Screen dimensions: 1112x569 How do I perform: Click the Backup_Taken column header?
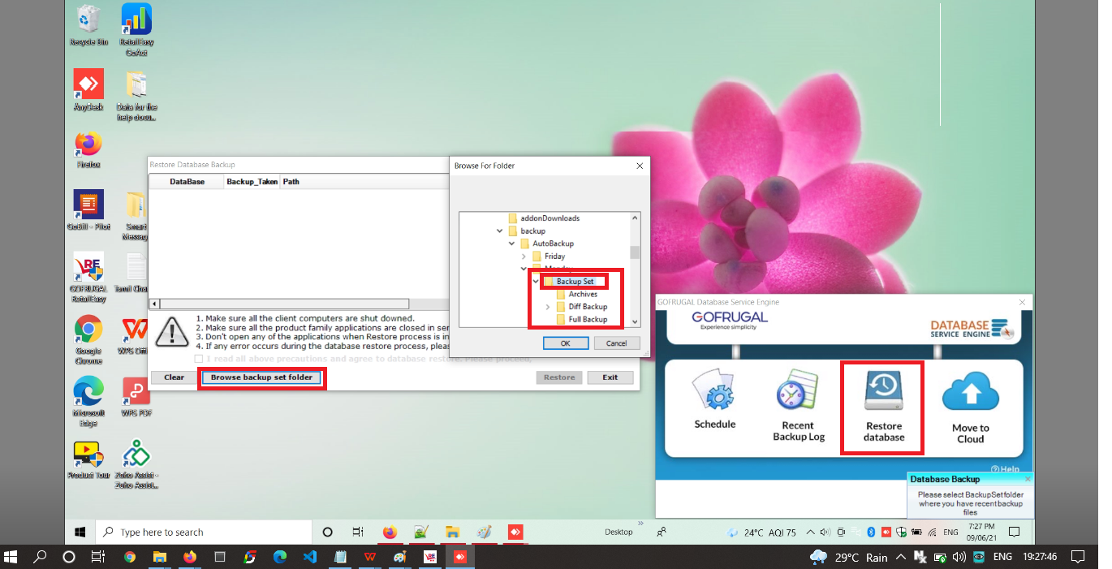pos(252,182)
